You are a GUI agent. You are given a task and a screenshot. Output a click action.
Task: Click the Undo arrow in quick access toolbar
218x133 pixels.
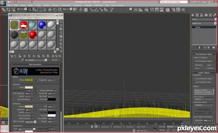pyautogui.click(x=19, y=2)
